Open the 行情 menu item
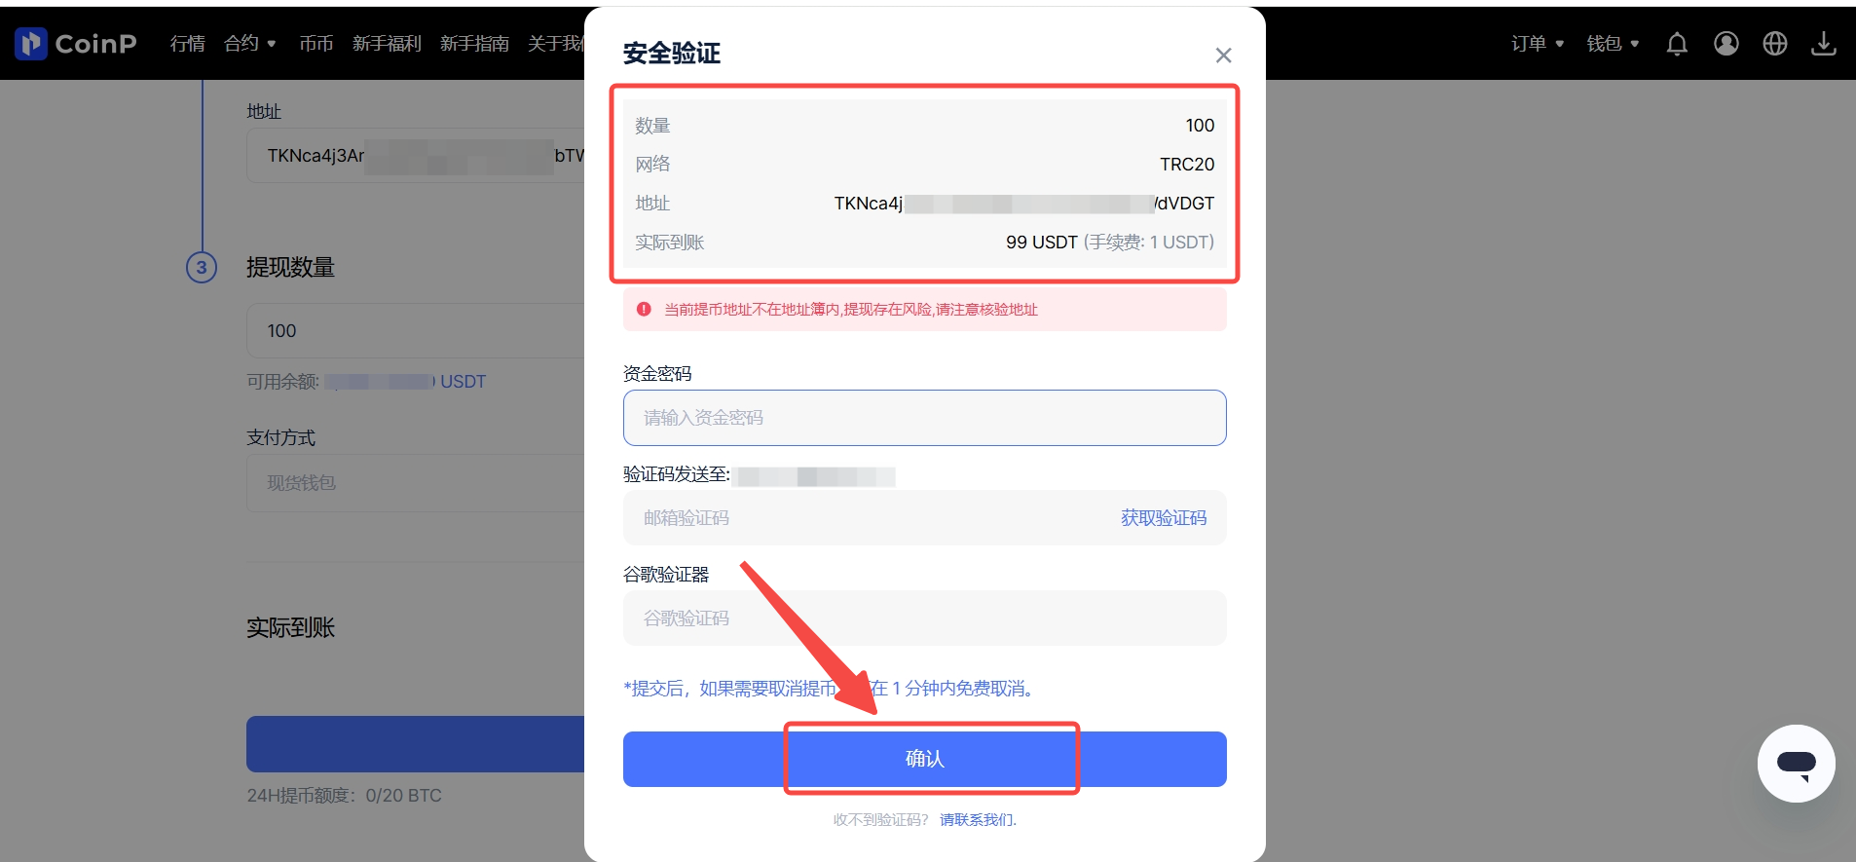 (187, 43)
